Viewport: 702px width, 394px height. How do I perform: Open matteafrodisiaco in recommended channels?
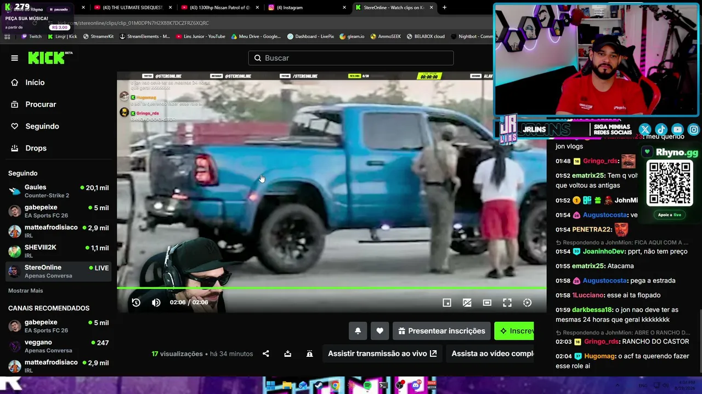click(58, 366)
